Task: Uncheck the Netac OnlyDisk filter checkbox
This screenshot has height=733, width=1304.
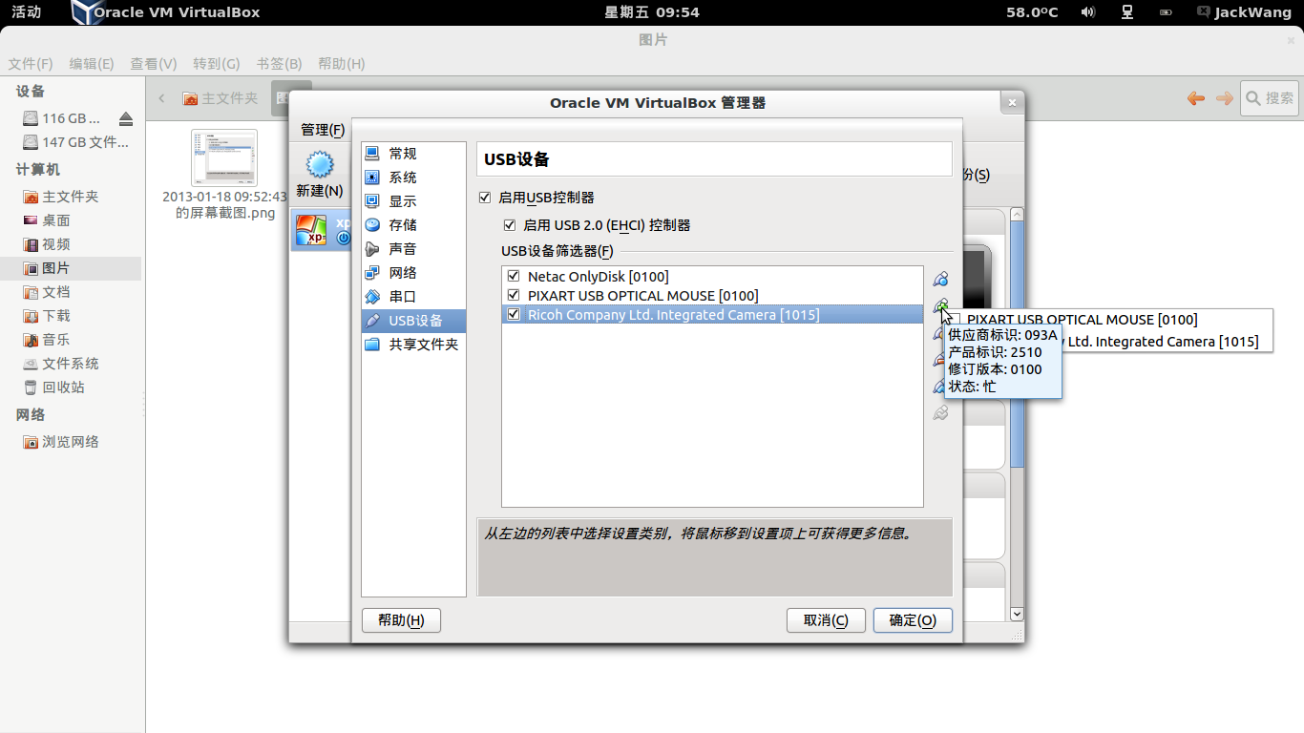Action: 515,277
